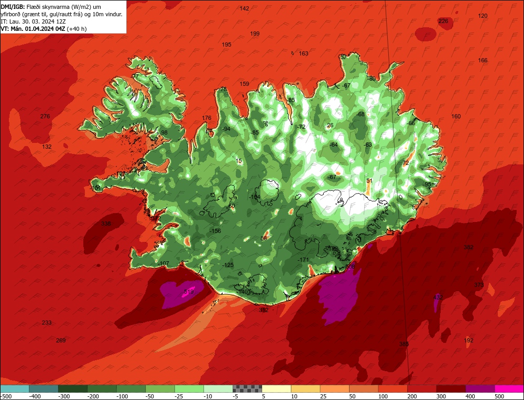Image resolution: width=524 pixels, height=400 pixels.
Task: Click the -72 value in northern Iceland
Action: click(x=301, y=127)
